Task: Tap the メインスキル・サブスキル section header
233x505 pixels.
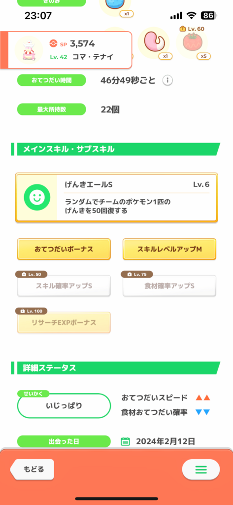Action: (x=116, y=149)
